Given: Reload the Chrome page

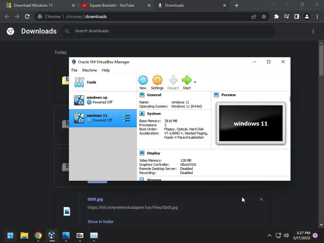Looking at the screenshot, I should tap(27, 16).
